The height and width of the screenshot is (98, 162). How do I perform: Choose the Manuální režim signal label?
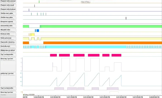[x=8, y=31]
